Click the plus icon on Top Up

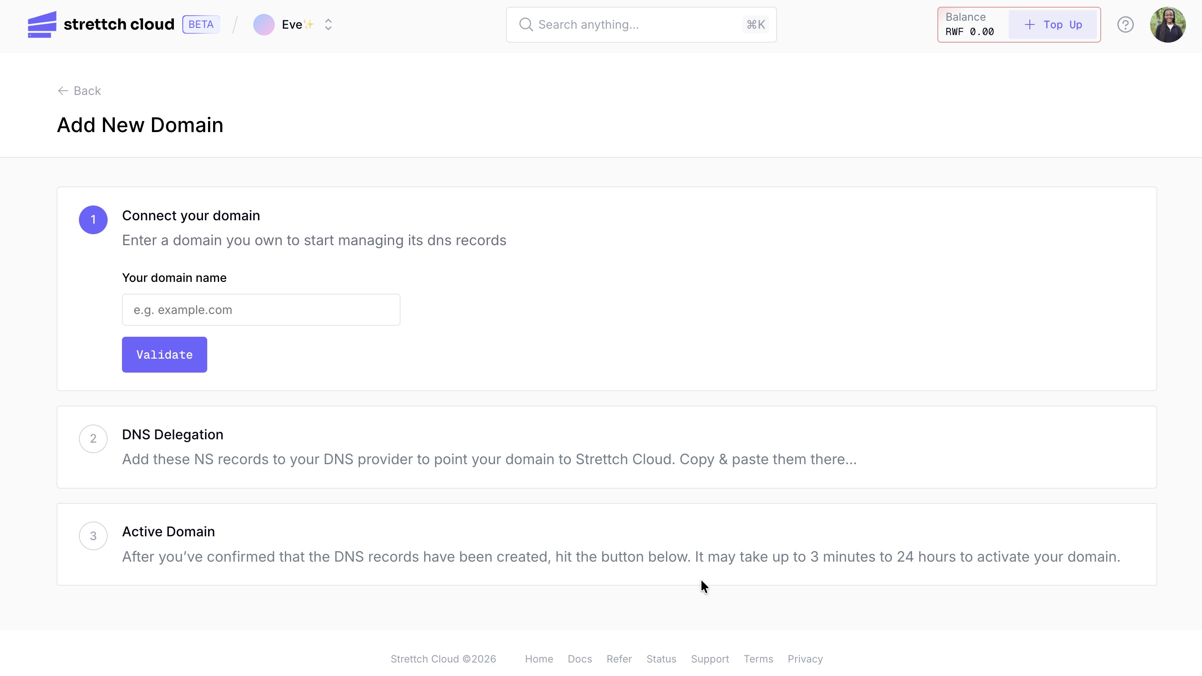pos(1029,25)
